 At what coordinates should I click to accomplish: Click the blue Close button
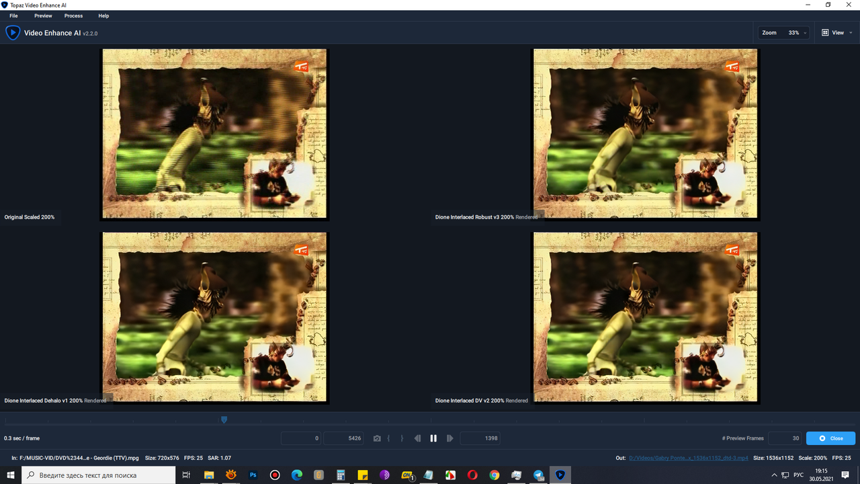[x=830, y=438]
